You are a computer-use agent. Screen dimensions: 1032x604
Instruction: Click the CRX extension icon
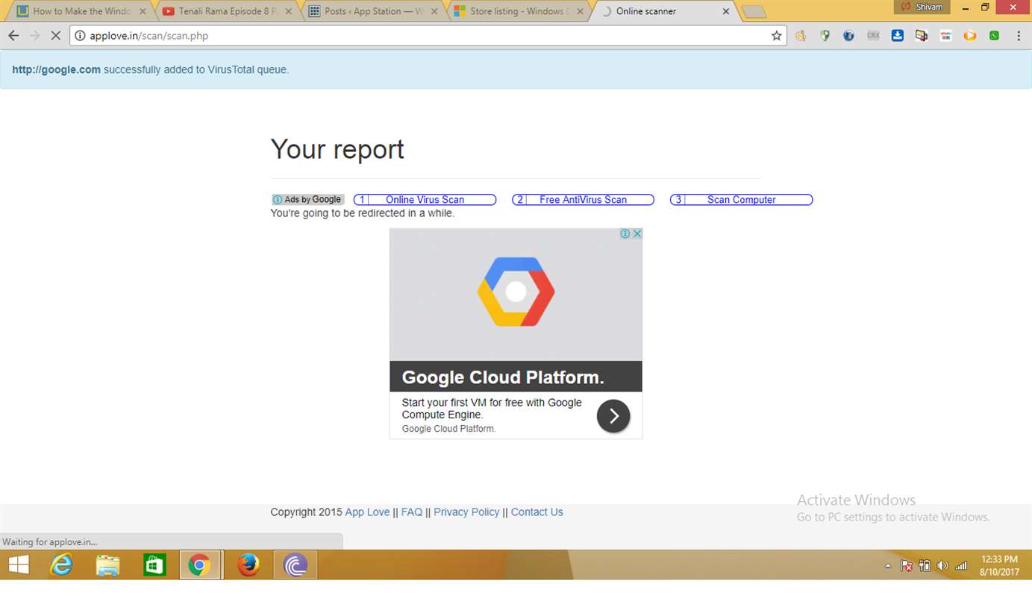(873, 36)
